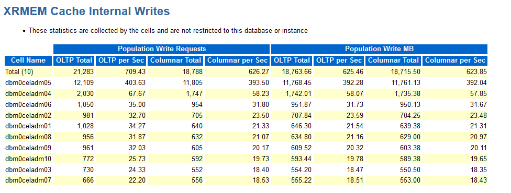511x193 pixels.
Task: Click the dbm0celadm10 cell name
Action: point(28,159)
